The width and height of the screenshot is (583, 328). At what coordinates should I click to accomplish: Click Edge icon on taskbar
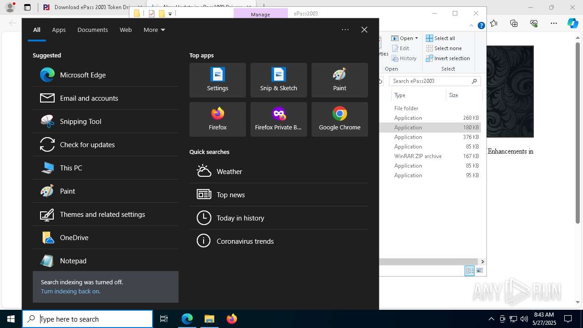pyautogui.click(x=187, y=319)
